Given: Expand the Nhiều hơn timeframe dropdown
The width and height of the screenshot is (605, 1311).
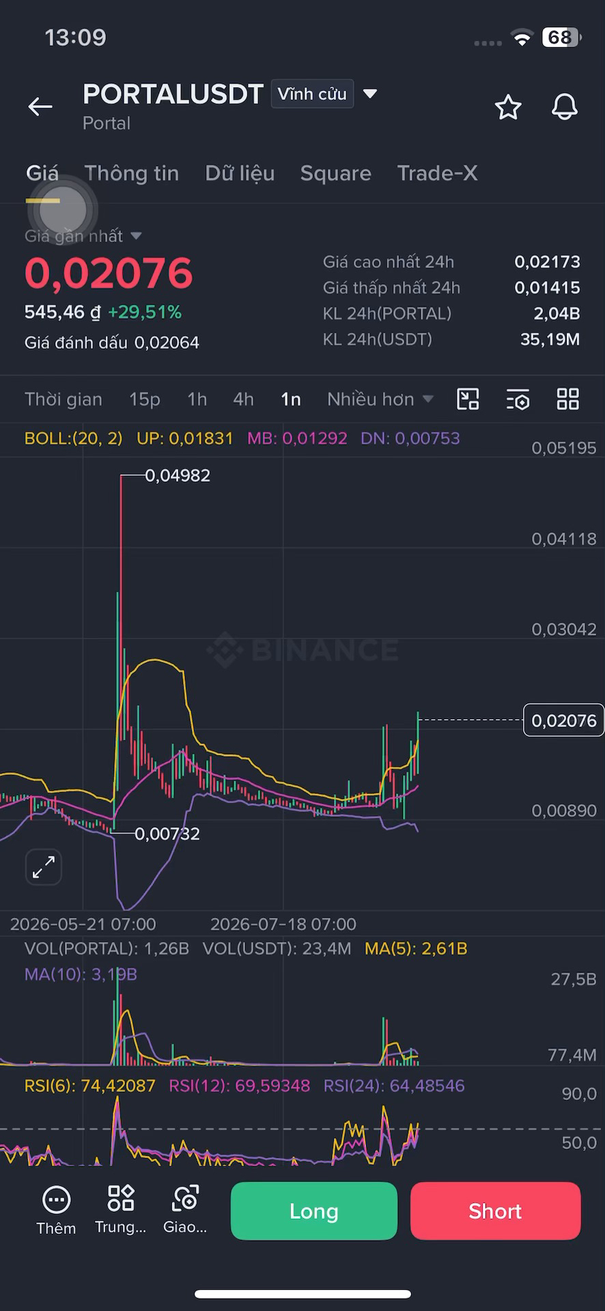Looking at the screenshot, I should pos(380,399).
